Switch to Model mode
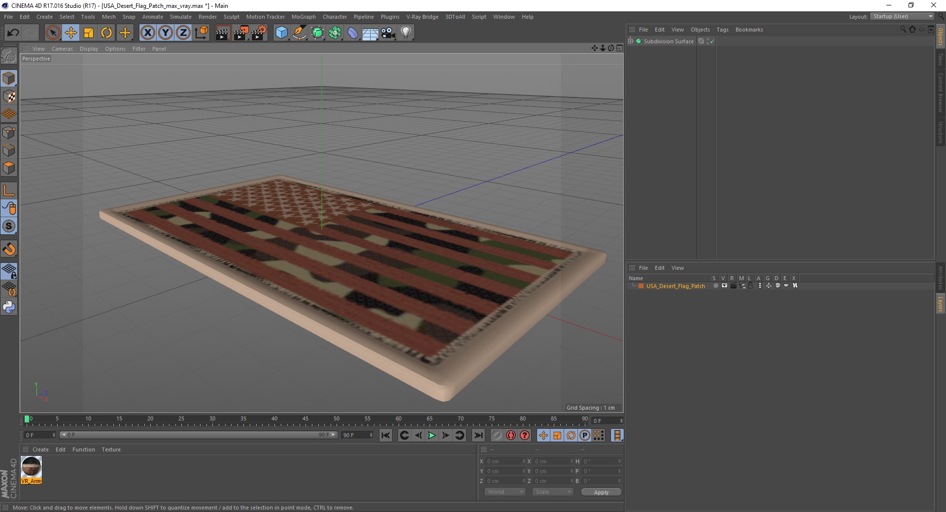 coord(9,79)
